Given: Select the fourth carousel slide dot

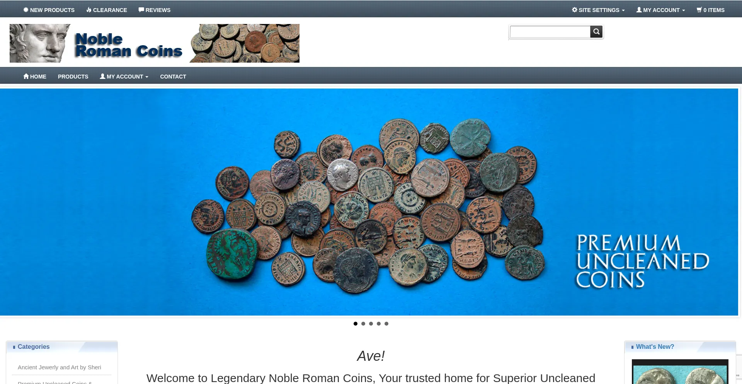Looking at the screenshot, I should coord(379,324).
